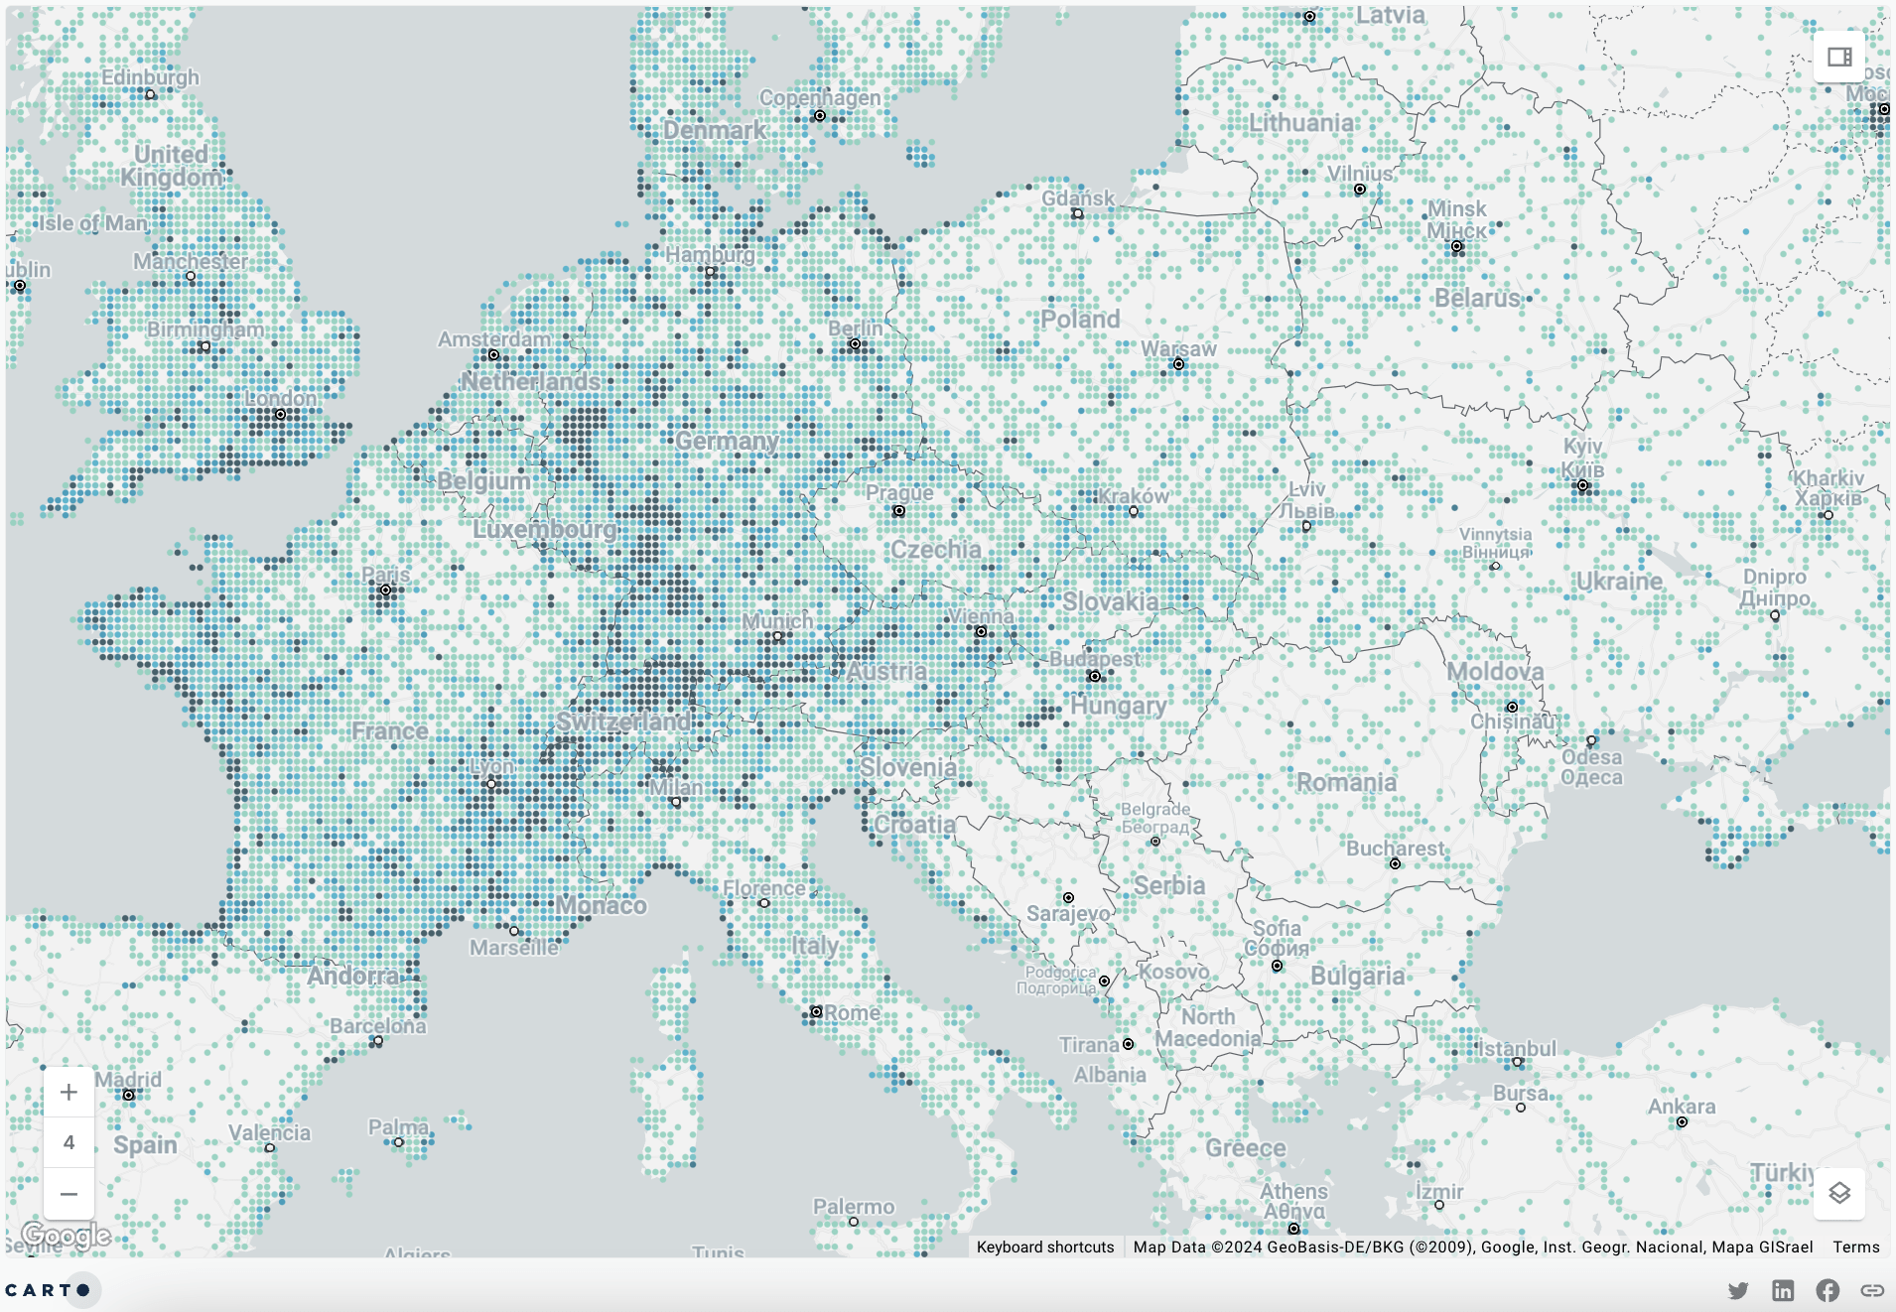Share the map on Facebook

click(x=1828, y=1289)
